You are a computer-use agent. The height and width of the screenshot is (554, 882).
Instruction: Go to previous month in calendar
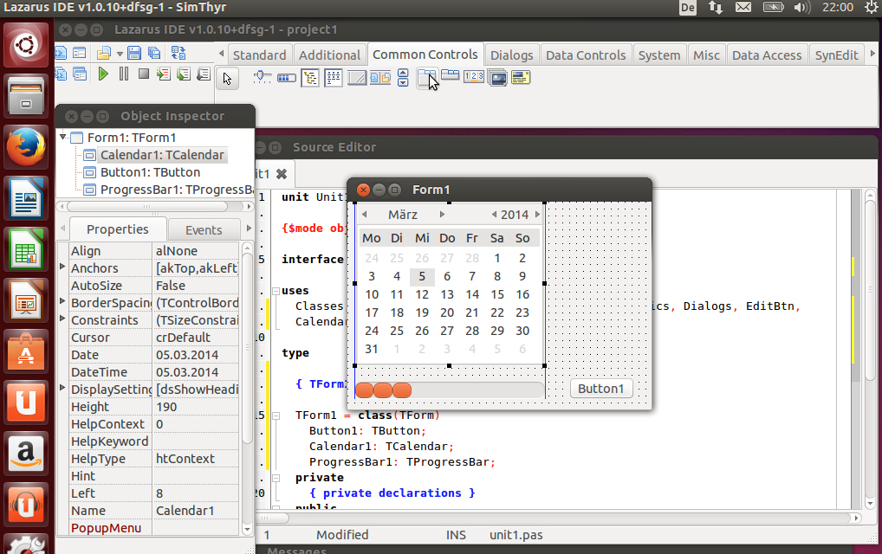pos(365,215)
